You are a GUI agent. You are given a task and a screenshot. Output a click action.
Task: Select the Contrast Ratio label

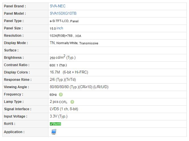17,65
